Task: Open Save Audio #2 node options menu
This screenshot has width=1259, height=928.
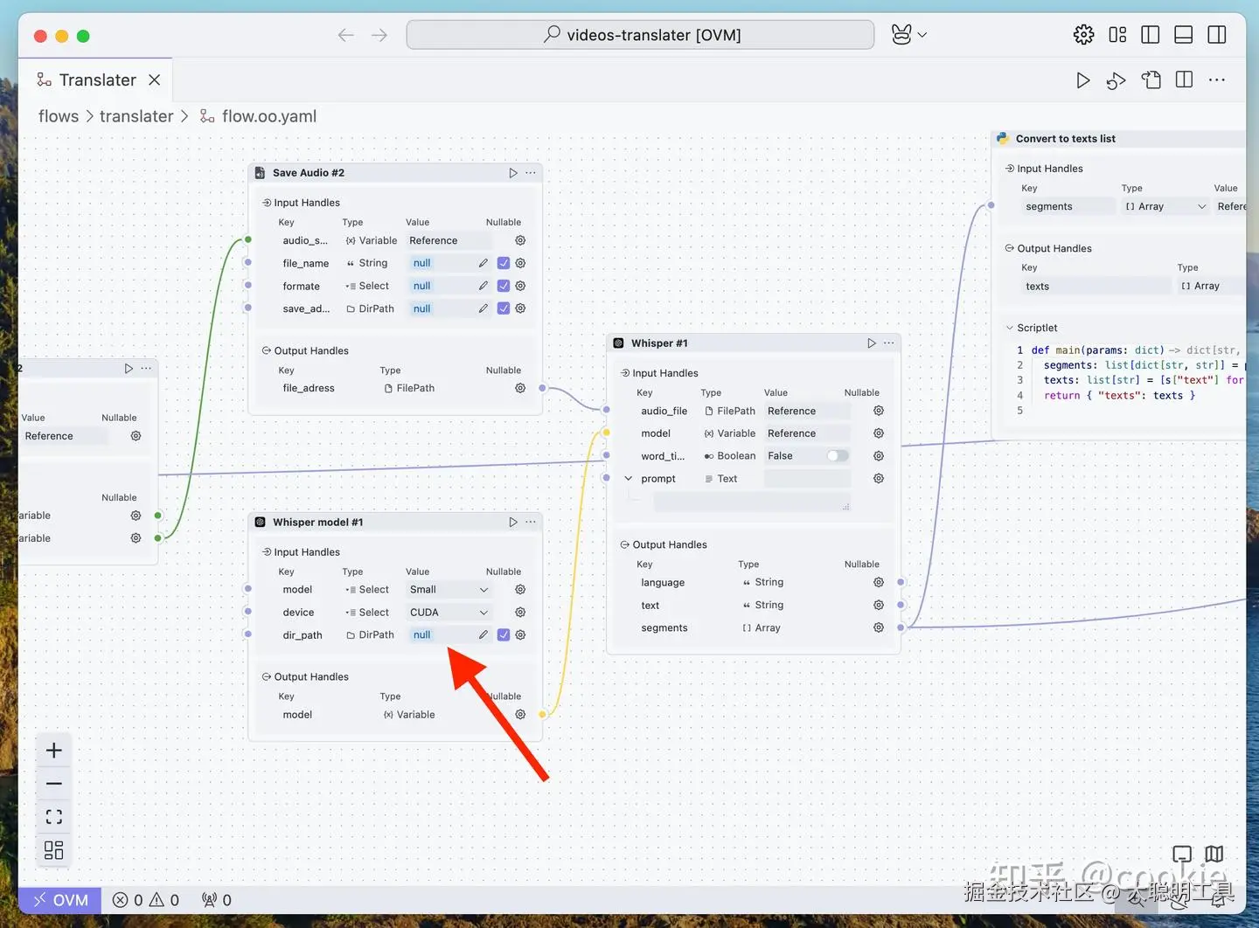Action: pos(531,173)
